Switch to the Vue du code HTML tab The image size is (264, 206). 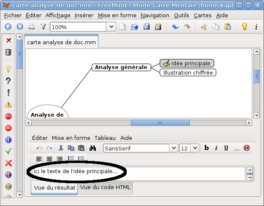pyautogui.click(x=106, y=187)
